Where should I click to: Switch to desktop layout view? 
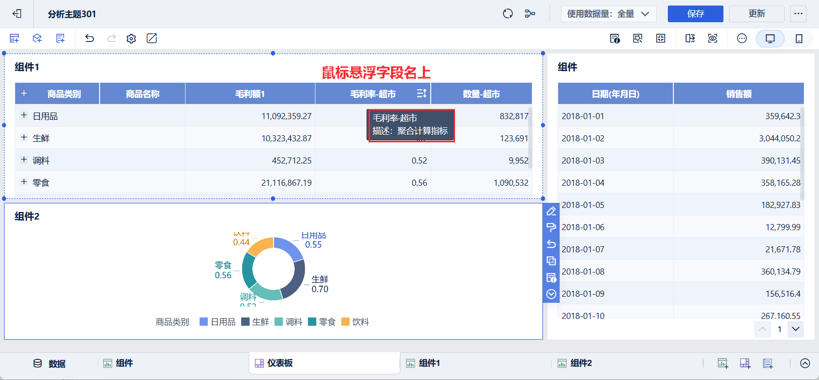(x=770, y=38)
